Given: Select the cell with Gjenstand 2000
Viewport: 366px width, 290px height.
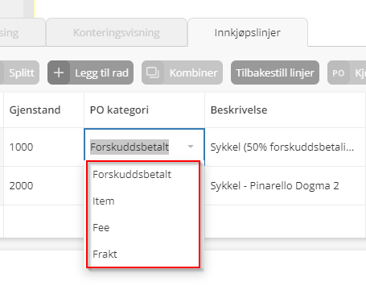Looking at the screenshot, I should click(x=44, y=185).
